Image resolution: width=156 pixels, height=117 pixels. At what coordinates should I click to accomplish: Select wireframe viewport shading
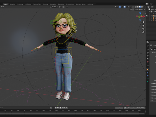click(136, 7)
